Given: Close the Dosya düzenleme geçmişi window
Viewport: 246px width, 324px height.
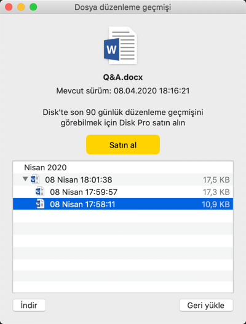Looking at the screenshot, I should pyautogui.click(x=9, y=7).
